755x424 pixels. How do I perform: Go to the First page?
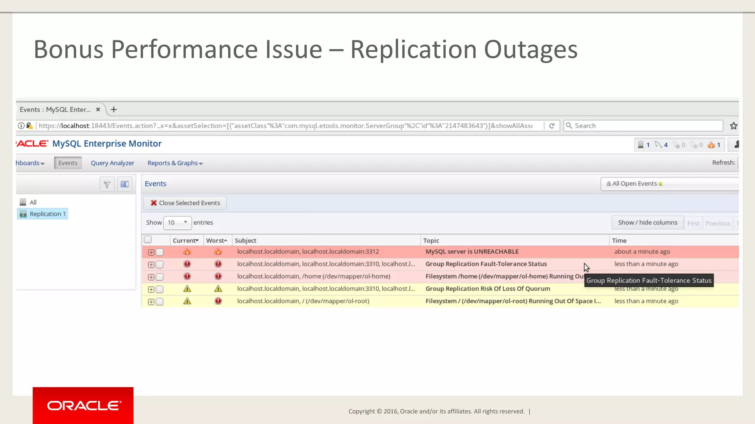[x=693, y=223]
